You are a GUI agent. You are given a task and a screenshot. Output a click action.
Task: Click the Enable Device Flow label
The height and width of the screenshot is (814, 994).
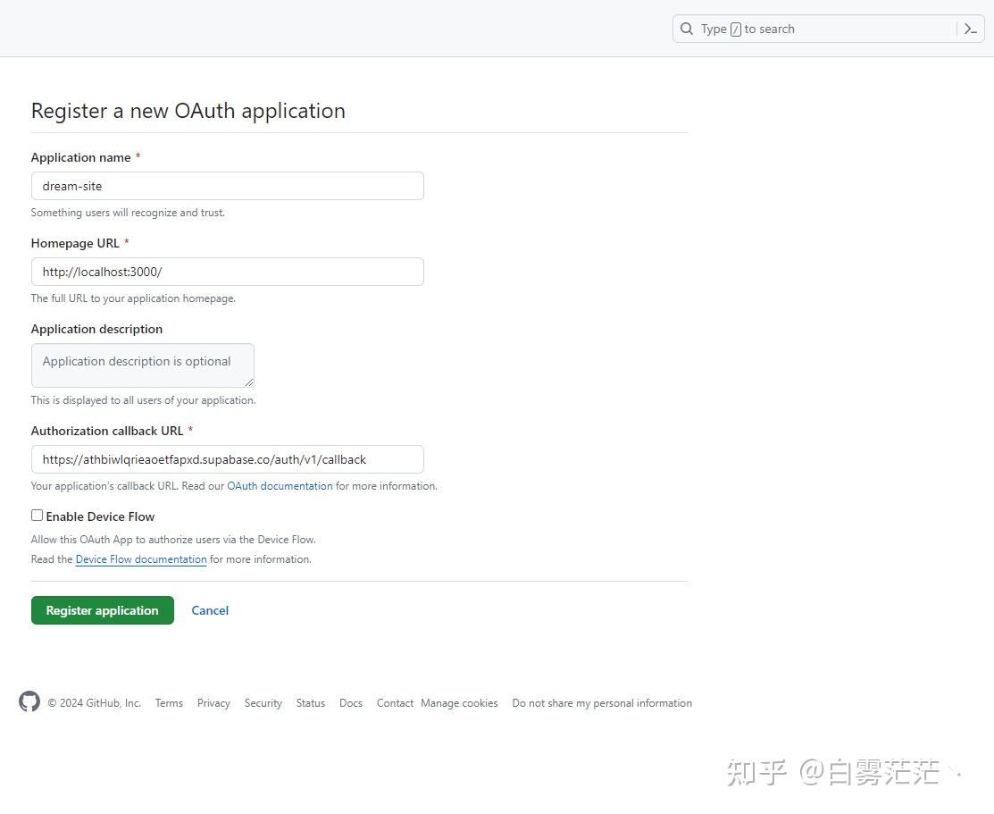[x=100, y=516]
